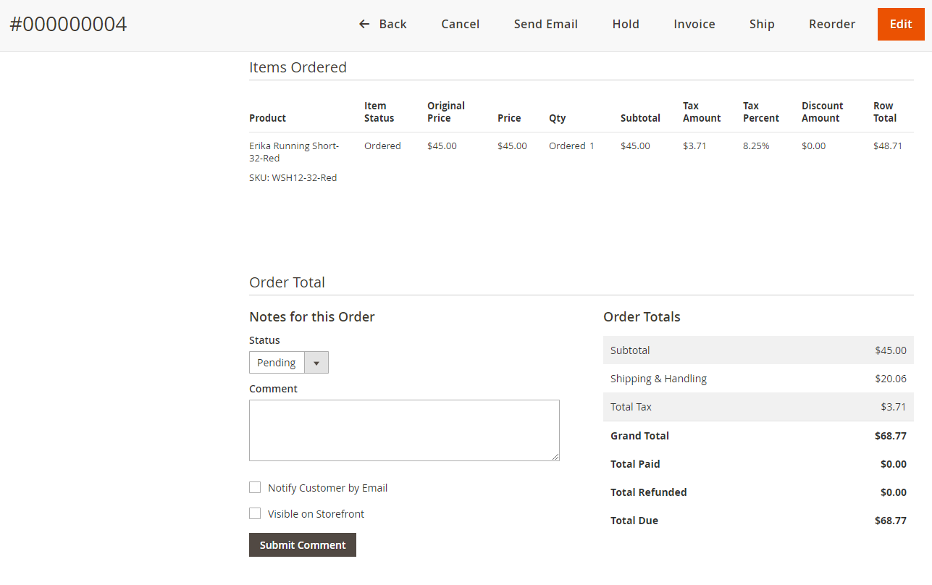Toggle the Visible on Storefront checkbox

pos(255,513)
